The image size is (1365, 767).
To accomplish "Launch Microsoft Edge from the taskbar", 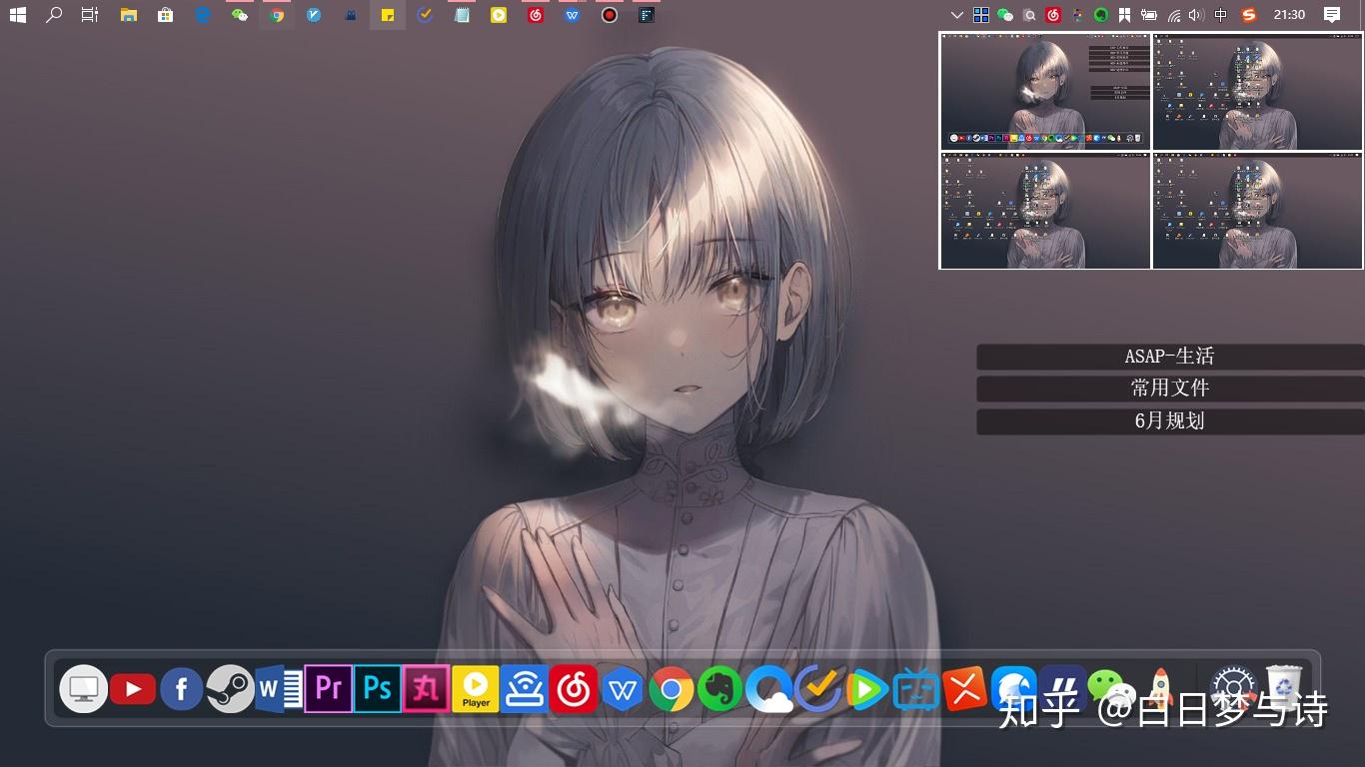I will [203, 15].
